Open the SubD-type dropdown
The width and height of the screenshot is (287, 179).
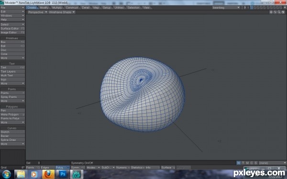(x=108, y=168)
